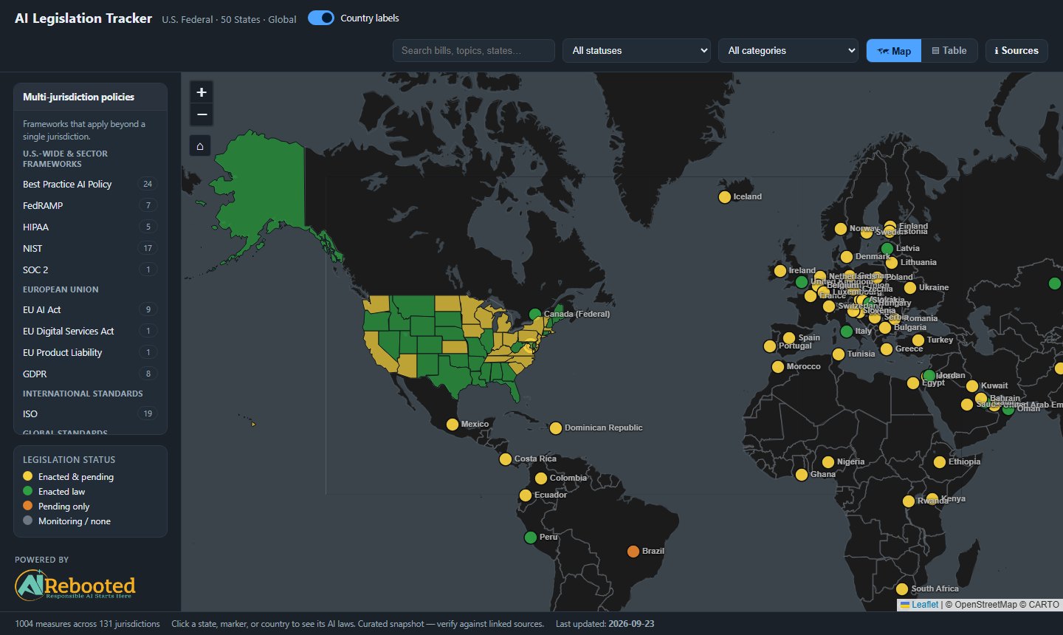Open the All categories dropdown
Viewport: 1063px width, 635px height.
pos(788,51)
